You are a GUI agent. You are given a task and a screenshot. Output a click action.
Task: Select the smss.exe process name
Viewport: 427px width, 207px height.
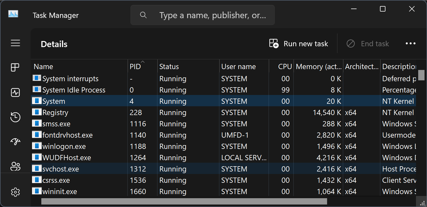pyautogui.click(x=56, y=124)
